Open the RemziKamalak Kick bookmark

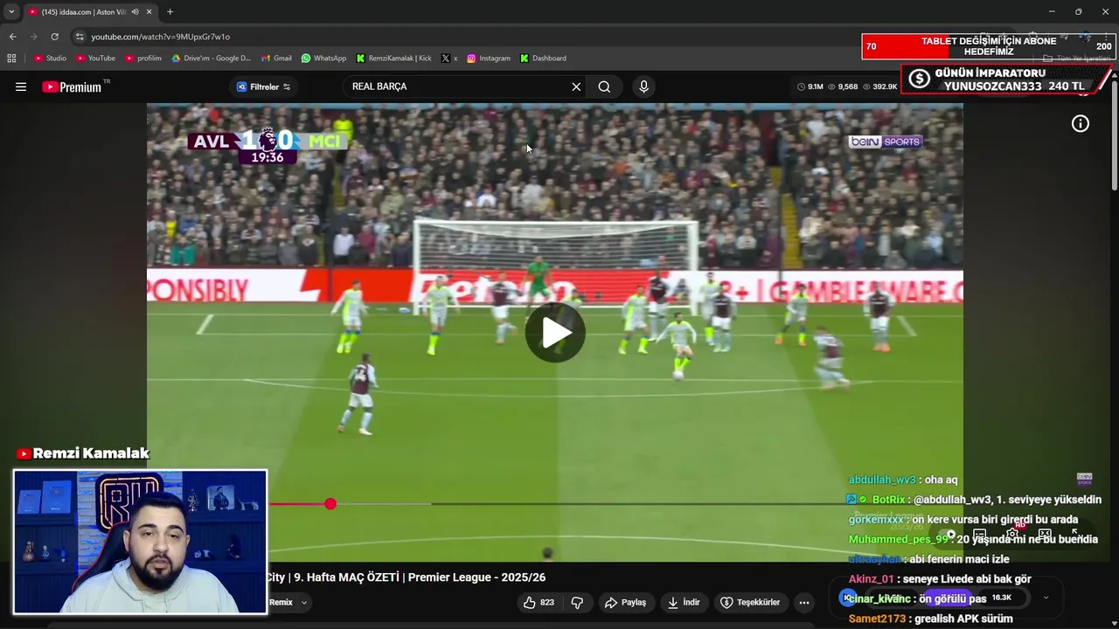point(393,59)
